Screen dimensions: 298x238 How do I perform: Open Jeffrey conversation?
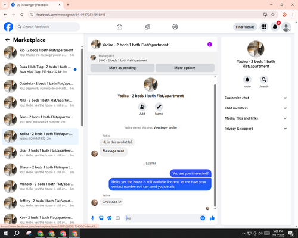(41, 203)
